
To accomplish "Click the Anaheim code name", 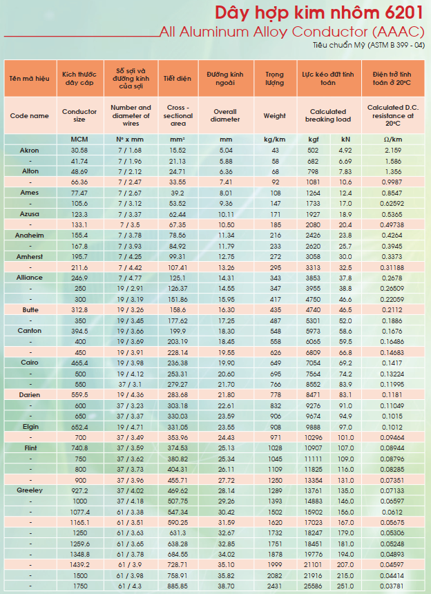I will 30,236.
